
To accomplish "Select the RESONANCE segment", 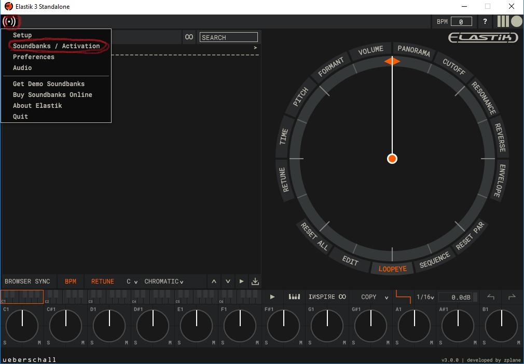I will (x=483, y=98).
